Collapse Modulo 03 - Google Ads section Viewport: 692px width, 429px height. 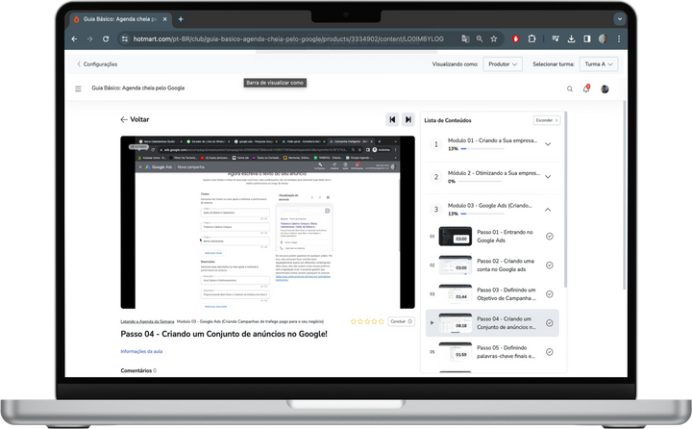coord(548,209)
